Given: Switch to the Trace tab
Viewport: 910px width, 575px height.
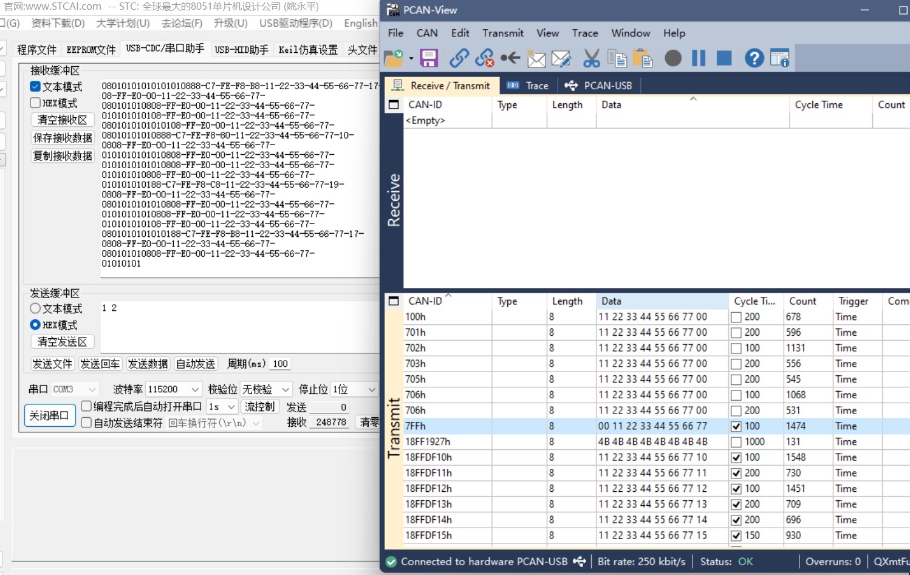Looking at the screenshot, I should tap(528, 86).
